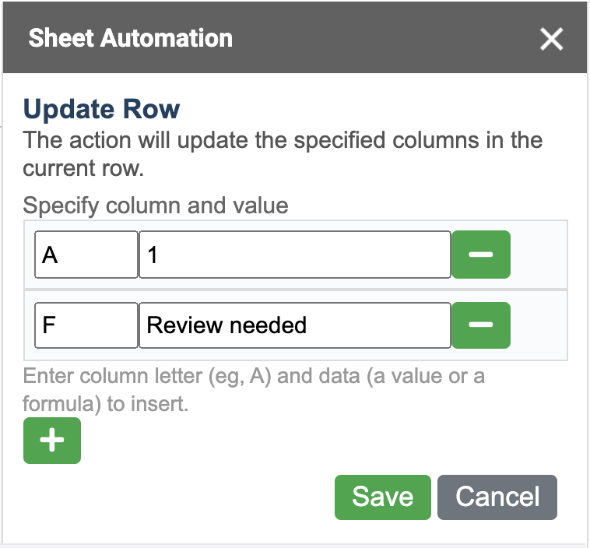Add a new column-value row with plus
Screen dimensions: 590x548
pos(52,441)
